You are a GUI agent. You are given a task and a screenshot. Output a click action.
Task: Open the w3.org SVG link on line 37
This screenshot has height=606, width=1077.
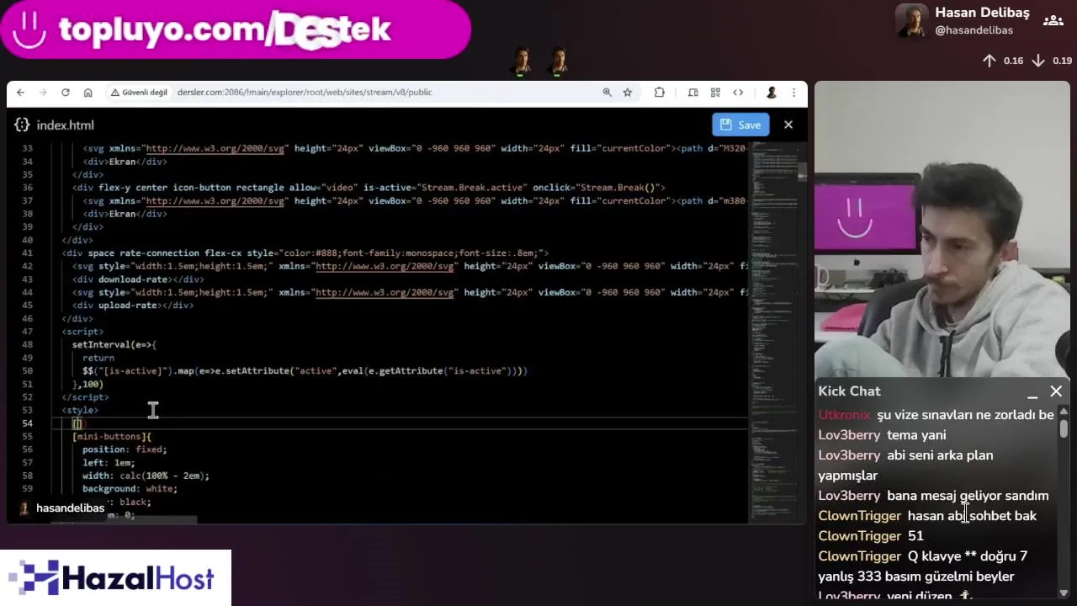[x=215, y=200]
